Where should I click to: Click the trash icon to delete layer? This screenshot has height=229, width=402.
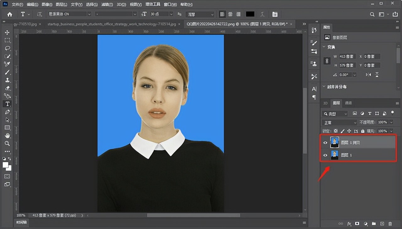(x=390, y=224)
